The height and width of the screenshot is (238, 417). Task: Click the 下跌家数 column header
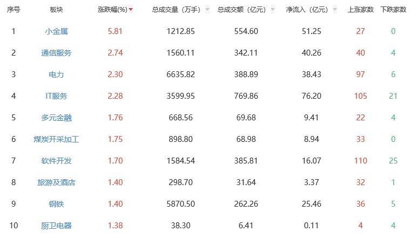393,10
